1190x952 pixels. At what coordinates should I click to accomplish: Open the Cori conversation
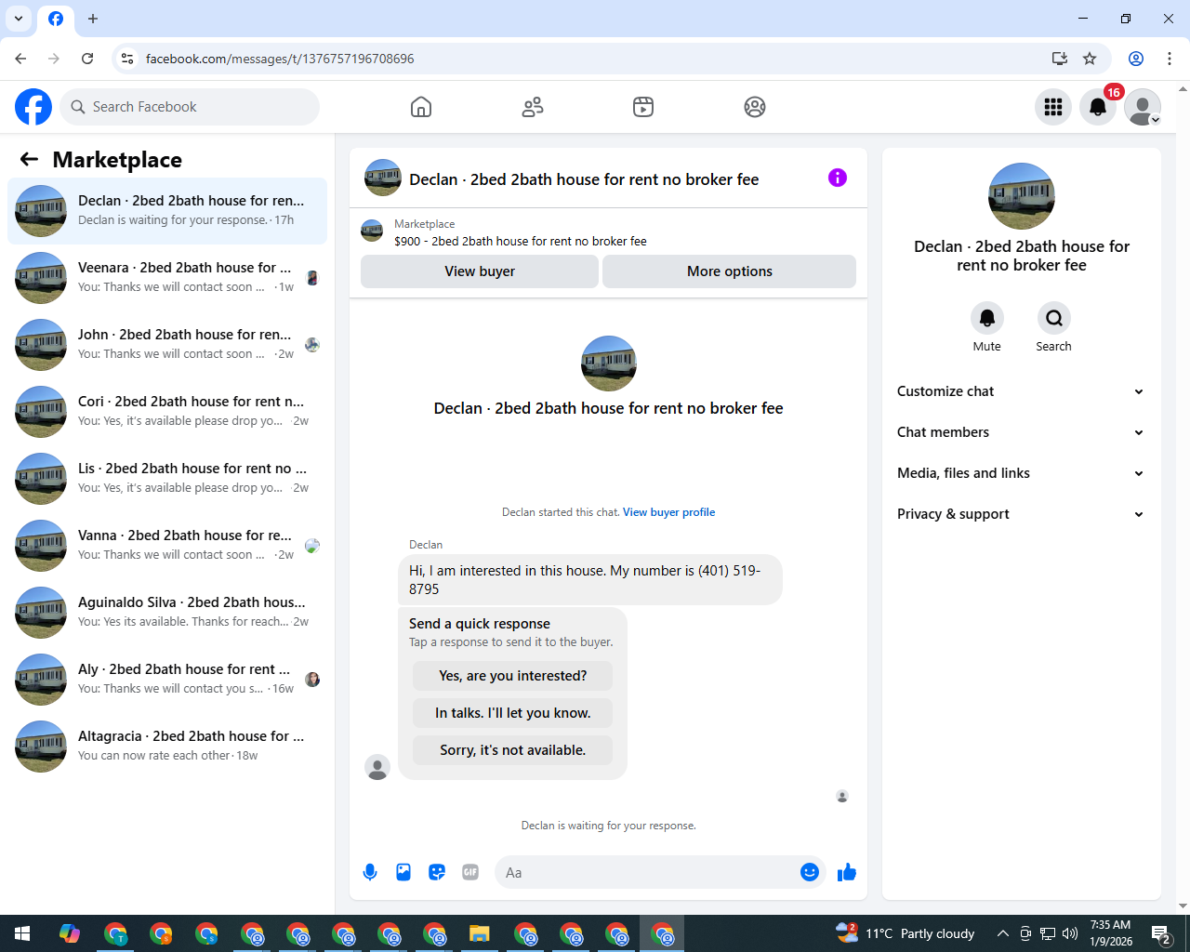(167, 412)
